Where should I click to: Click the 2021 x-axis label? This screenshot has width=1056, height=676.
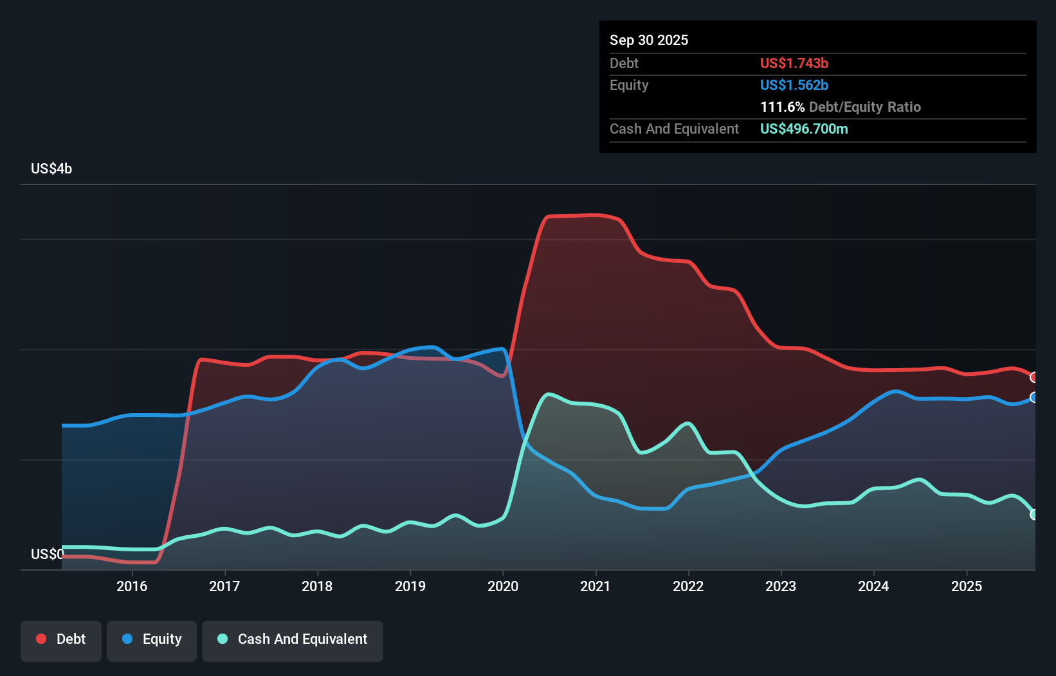[x=596, y=587]
